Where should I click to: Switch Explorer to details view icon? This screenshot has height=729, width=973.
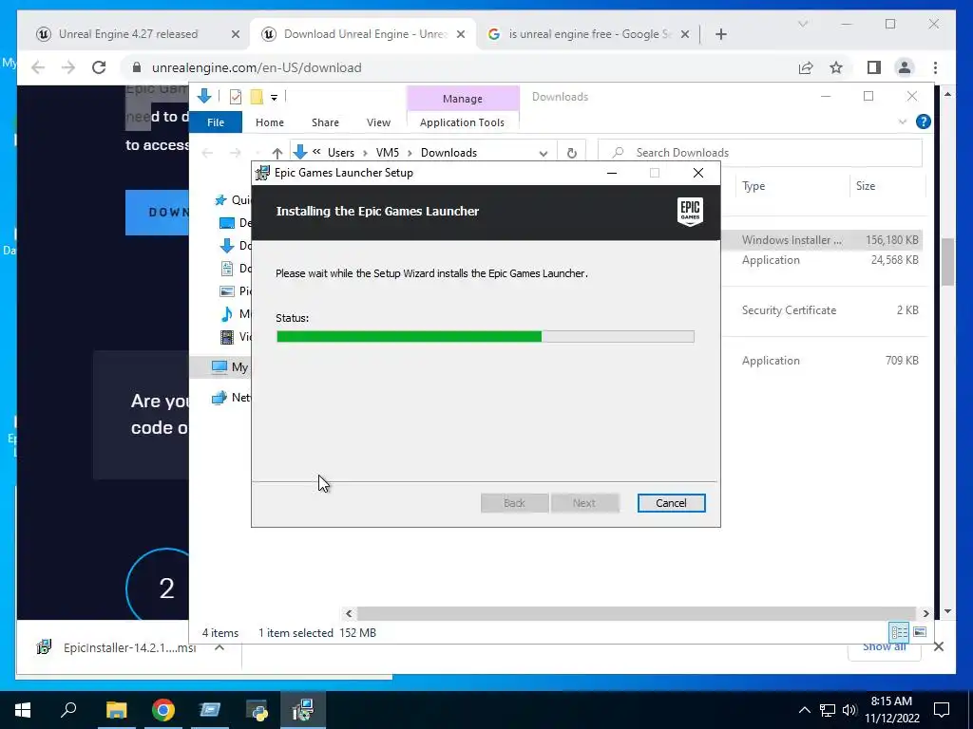click(x=899, y=632)
